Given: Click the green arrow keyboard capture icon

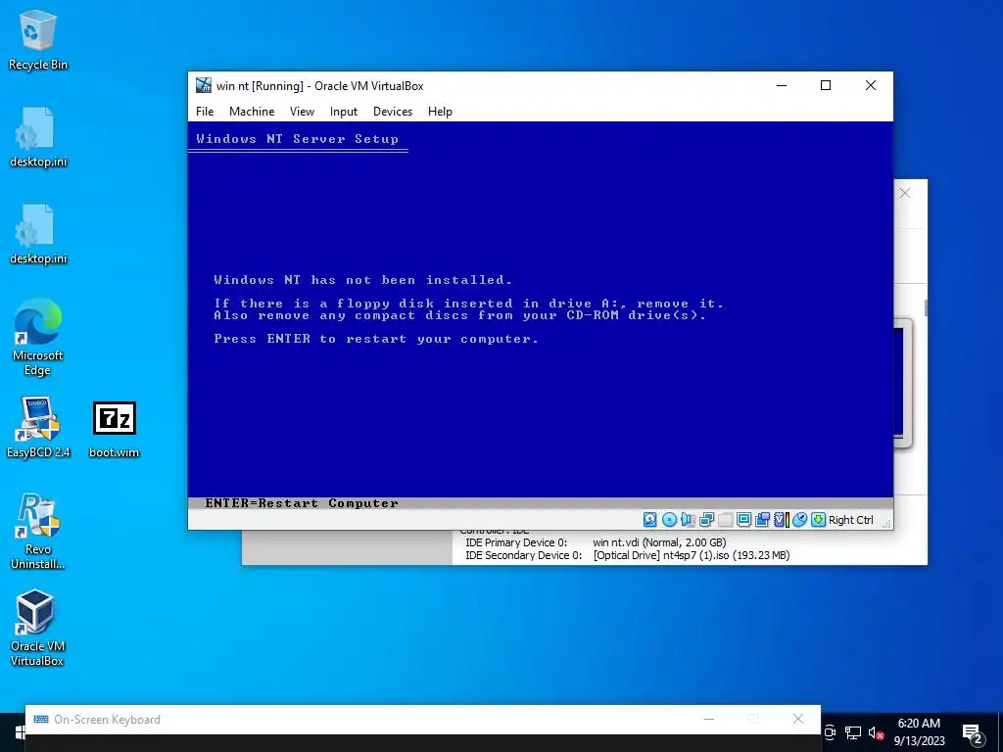Looking at the screenshot, I should 818,520.
